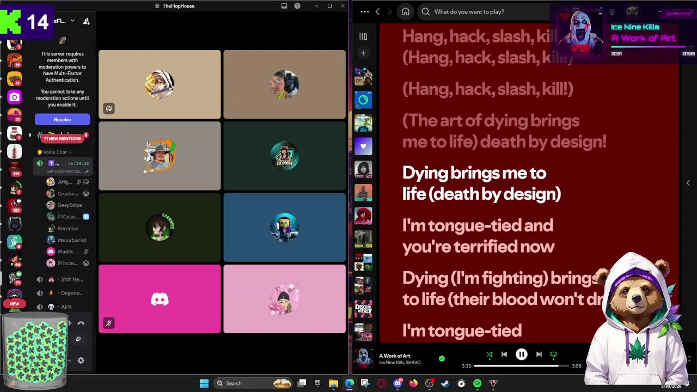
Task: Open Spotify from taskbar
Action: tap(477, 383)
